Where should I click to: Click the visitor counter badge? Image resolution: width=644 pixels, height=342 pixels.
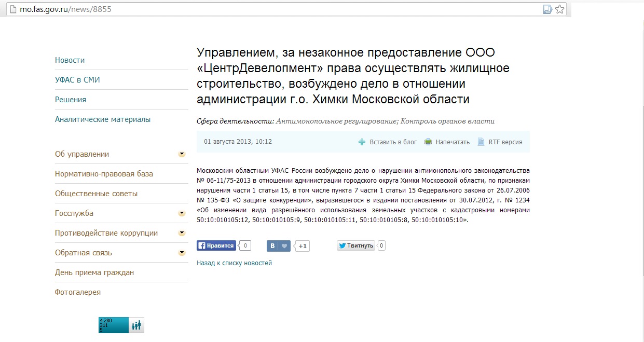pyautogui.click(x=121, y=325)
